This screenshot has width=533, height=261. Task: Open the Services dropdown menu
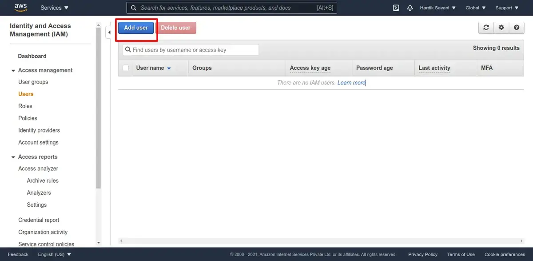pos(54,8)
